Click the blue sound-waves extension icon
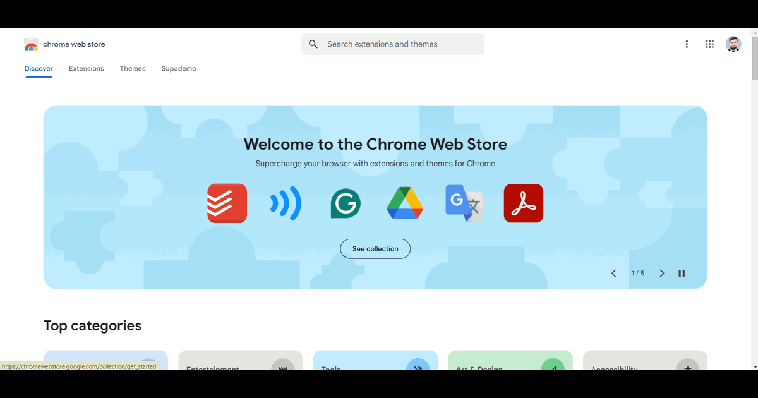The height and width of the screenshot is (398, 758). point(286,203)
